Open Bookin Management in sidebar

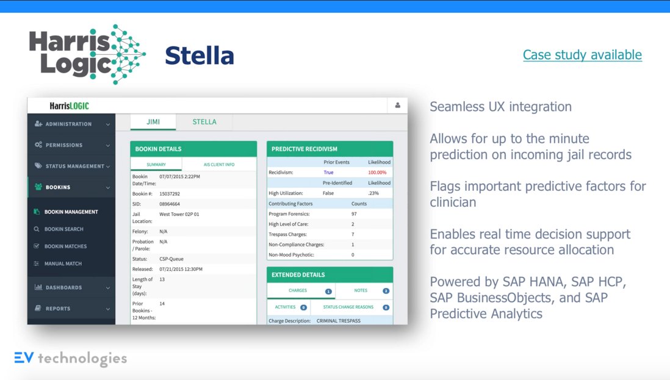(x=71, y=212)
